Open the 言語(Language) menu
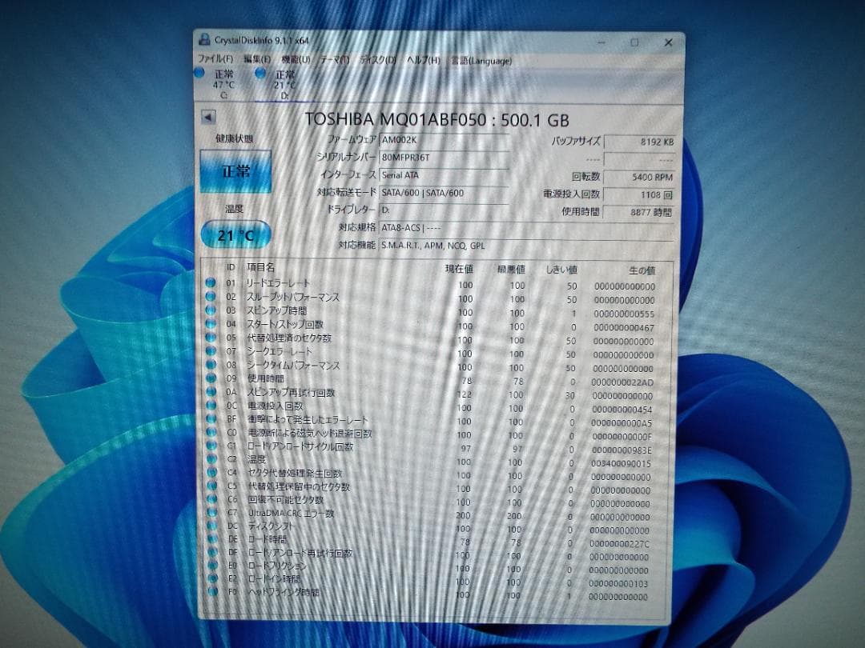The height and width of the screenshot is (648, 865). 481,60
